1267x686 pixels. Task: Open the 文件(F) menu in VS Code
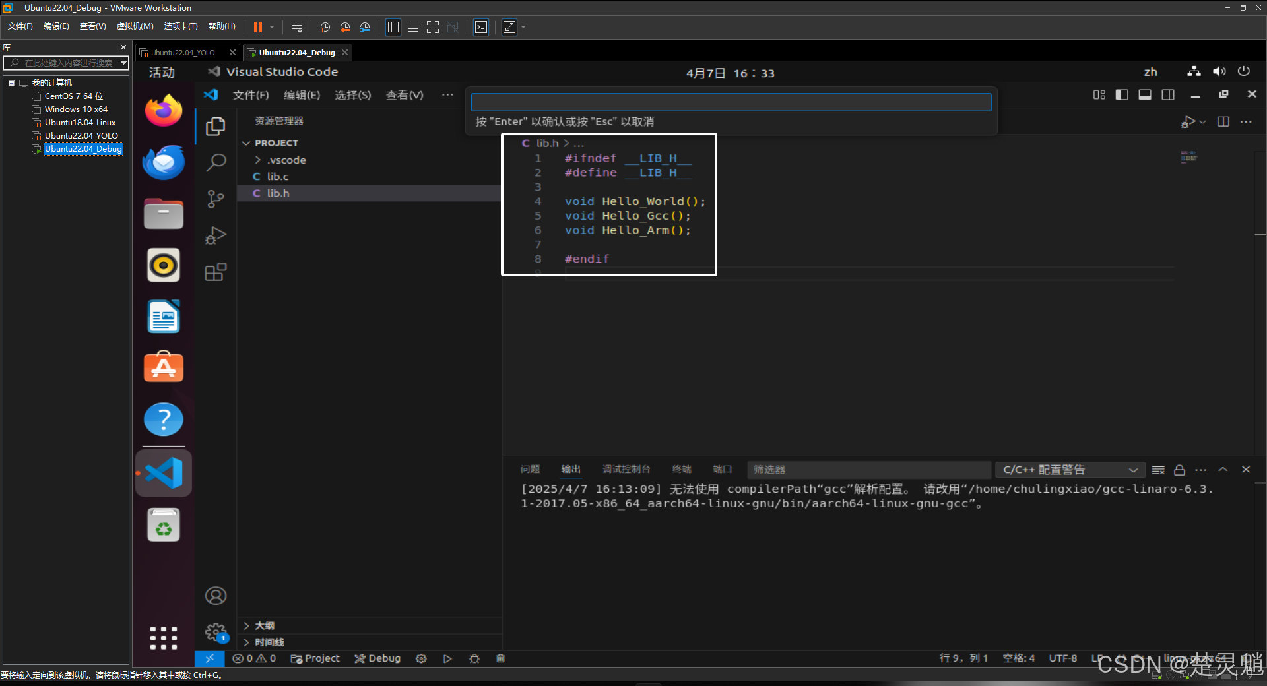pos(251,95)
